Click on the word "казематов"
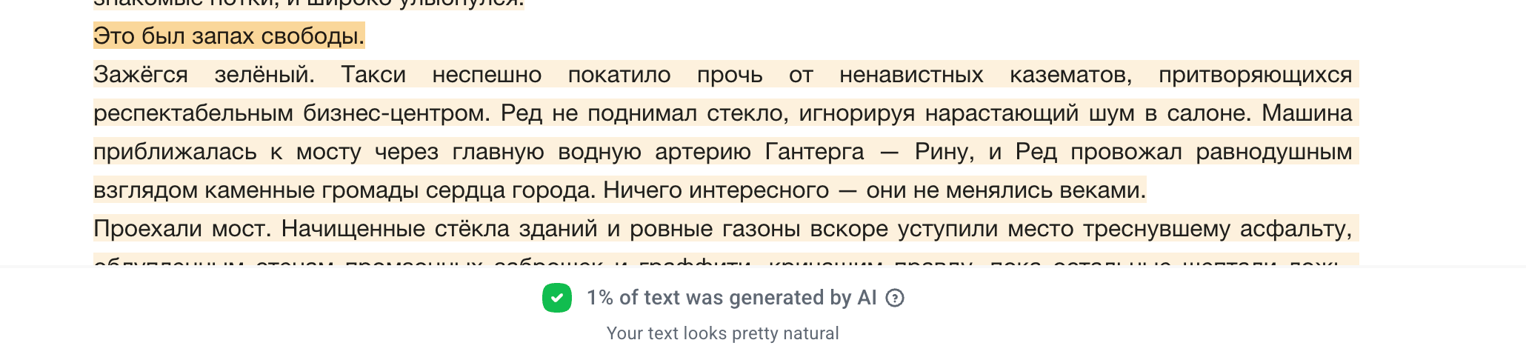 [1070, 75]
